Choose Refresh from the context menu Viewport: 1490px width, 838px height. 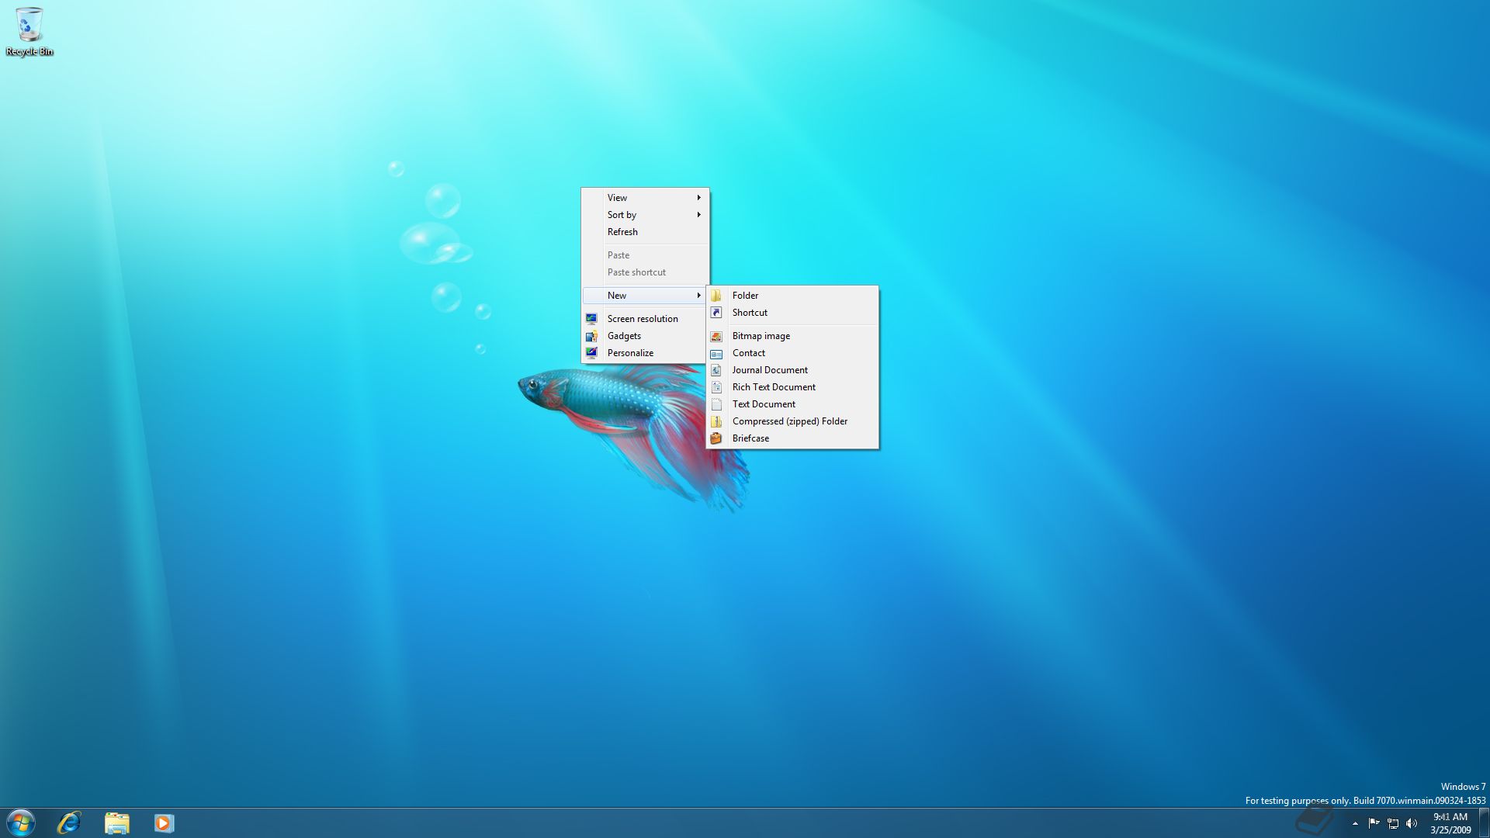[645, 232]
